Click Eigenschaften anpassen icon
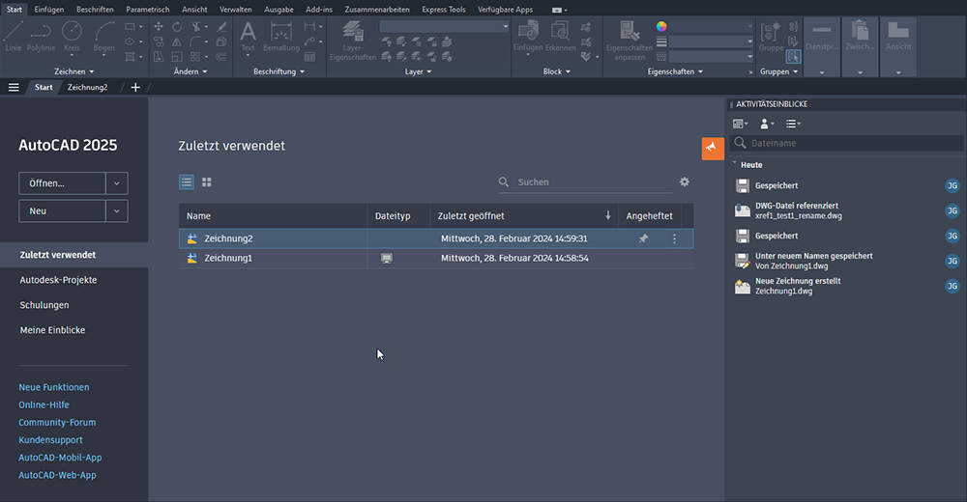The width and height of the screenshot is (967, 502). (x=630, y=41)
